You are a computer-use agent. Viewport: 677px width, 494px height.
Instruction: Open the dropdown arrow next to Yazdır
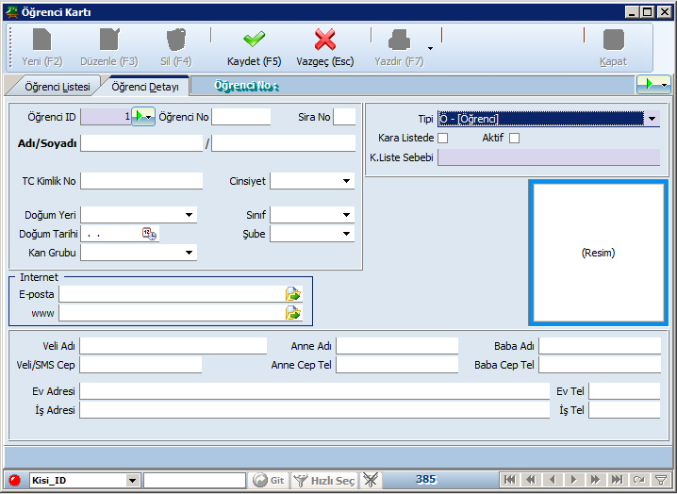click(430, 48)
